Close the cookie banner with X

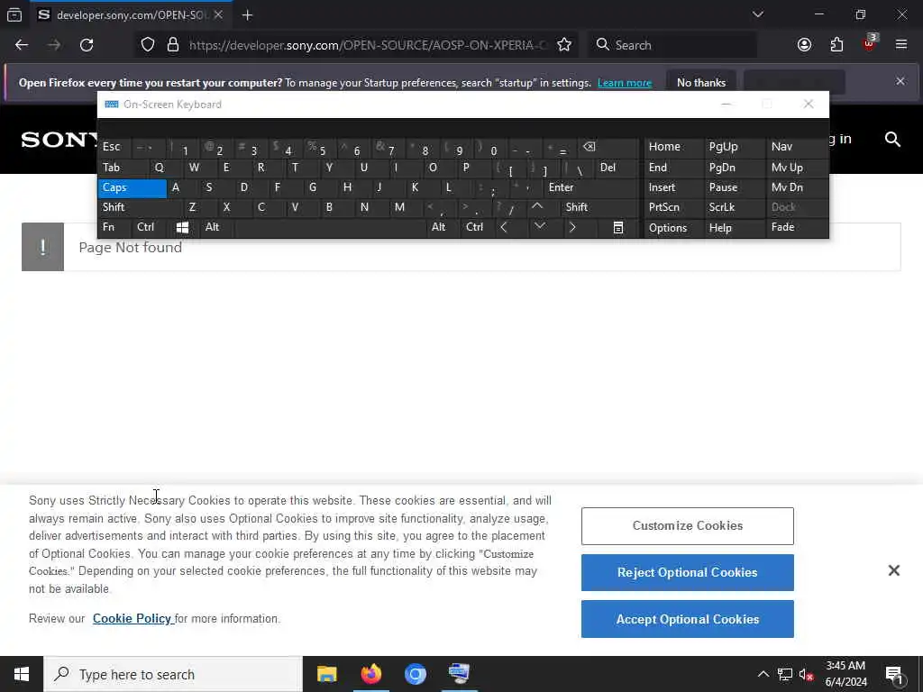893,570
